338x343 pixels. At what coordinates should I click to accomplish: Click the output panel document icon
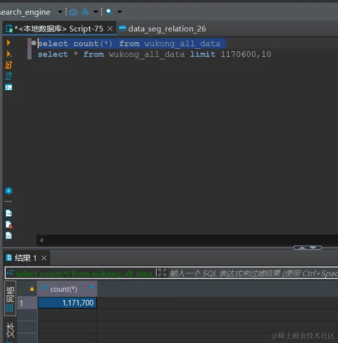pos(9,213)
